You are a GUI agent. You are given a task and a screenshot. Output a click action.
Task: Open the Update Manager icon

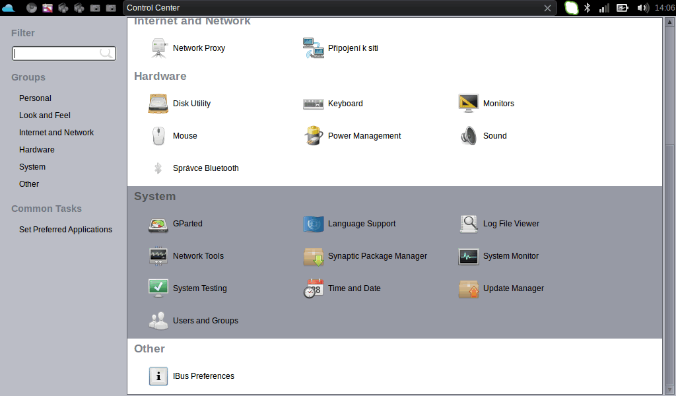point(469,288)
